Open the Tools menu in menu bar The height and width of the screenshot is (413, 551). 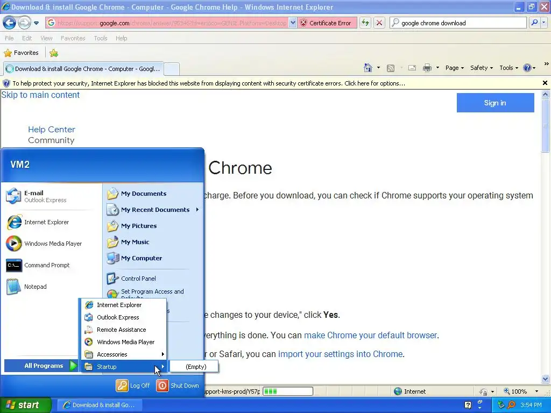[101, 38]
